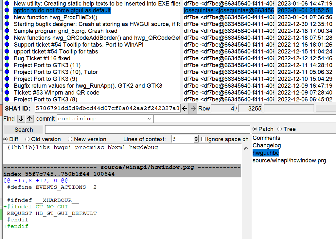Click commit dot for Bug Ticket #116 fixed

(x=7, y=58)
